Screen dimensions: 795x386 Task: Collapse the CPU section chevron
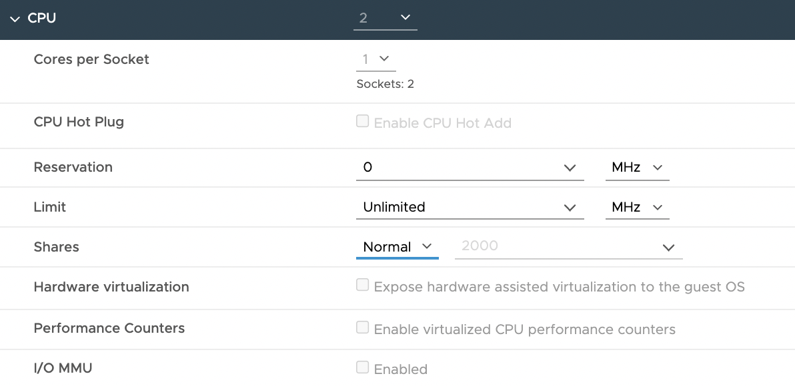click(x=15, y=19)
